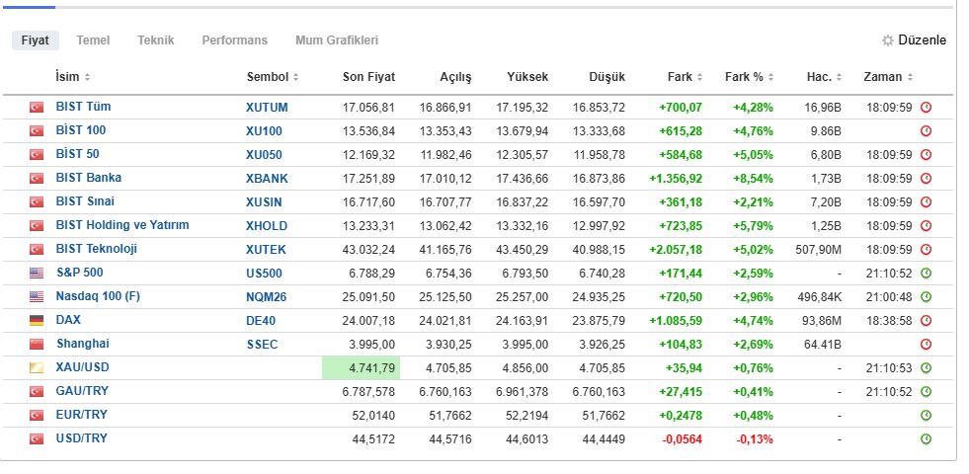Sort the table by Zaman column
The image size is (969, 474).
click(x=888, y=77)
